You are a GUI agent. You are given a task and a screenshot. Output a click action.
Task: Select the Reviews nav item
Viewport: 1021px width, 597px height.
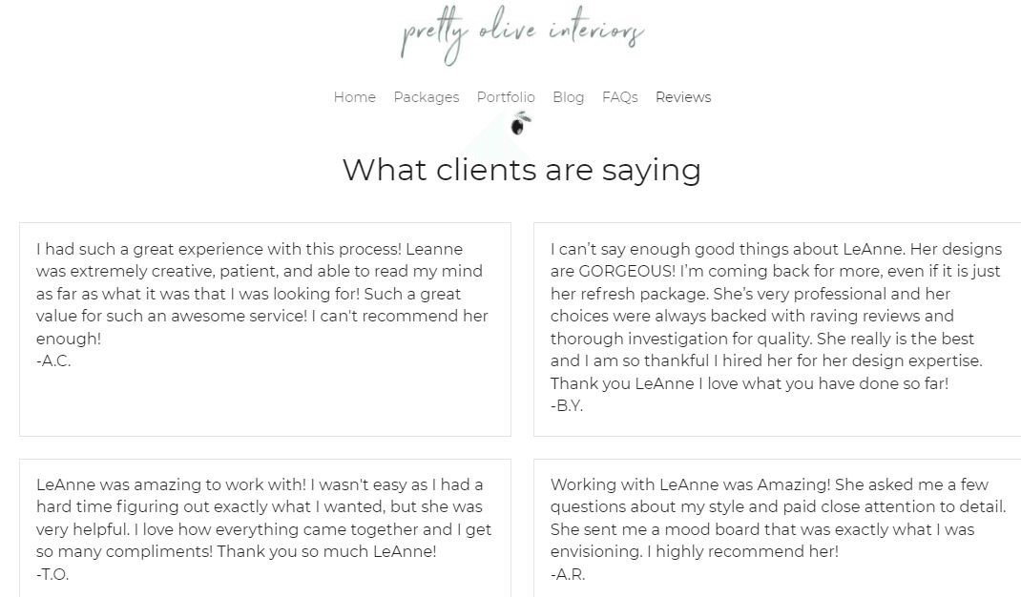pos(683,97)
